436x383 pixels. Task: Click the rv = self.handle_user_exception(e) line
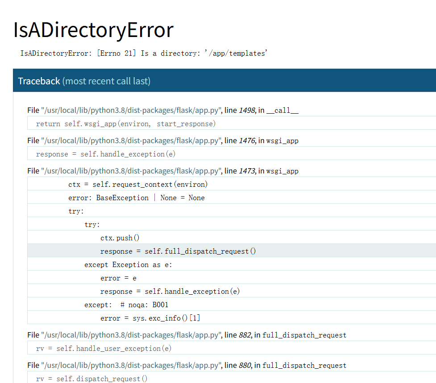[104, 348]
